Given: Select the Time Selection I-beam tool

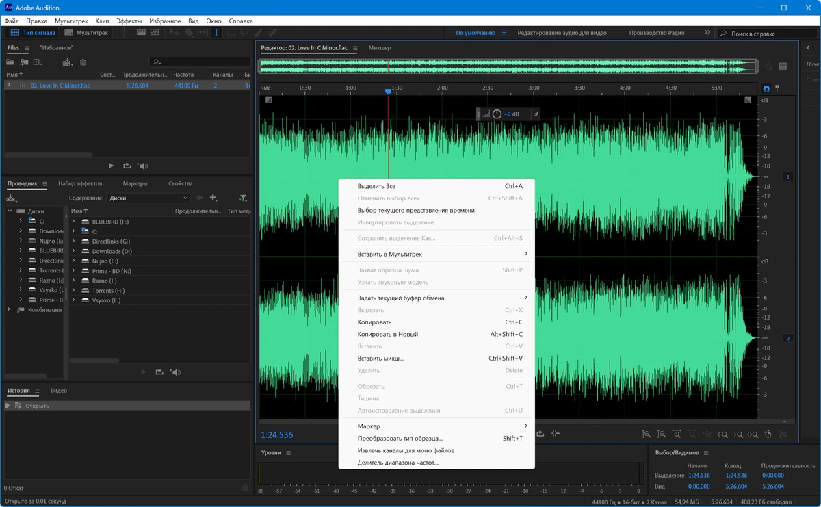Looking at the screenshot, I should coord(216,32).
